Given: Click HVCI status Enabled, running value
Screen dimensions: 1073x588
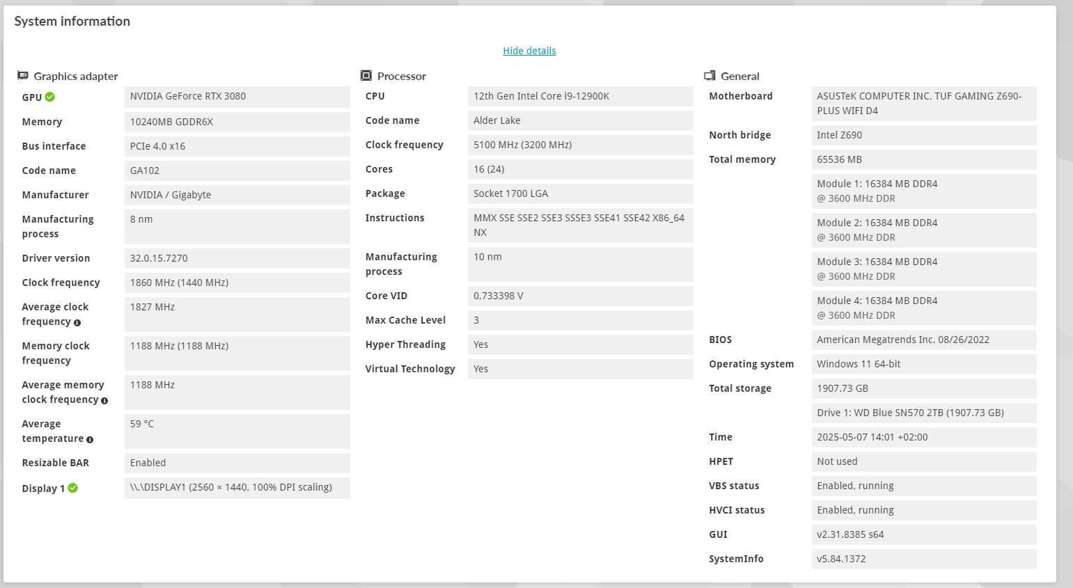Looking at the screenshot, I should pyautogui.click(x=924, y=510).
